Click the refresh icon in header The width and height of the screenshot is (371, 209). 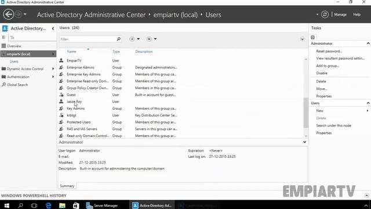point(325,15)
